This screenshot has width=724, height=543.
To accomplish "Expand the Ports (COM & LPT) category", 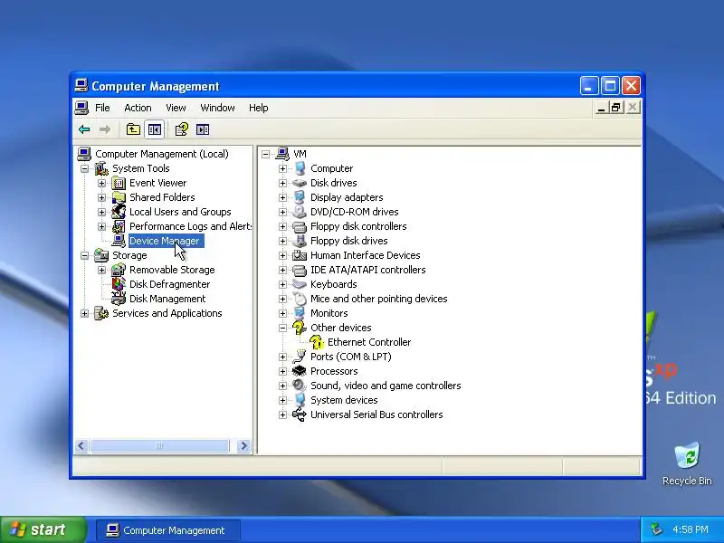I will pos(282,357).
